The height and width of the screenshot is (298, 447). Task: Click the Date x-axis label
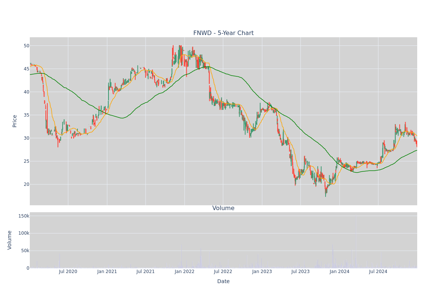223,282
